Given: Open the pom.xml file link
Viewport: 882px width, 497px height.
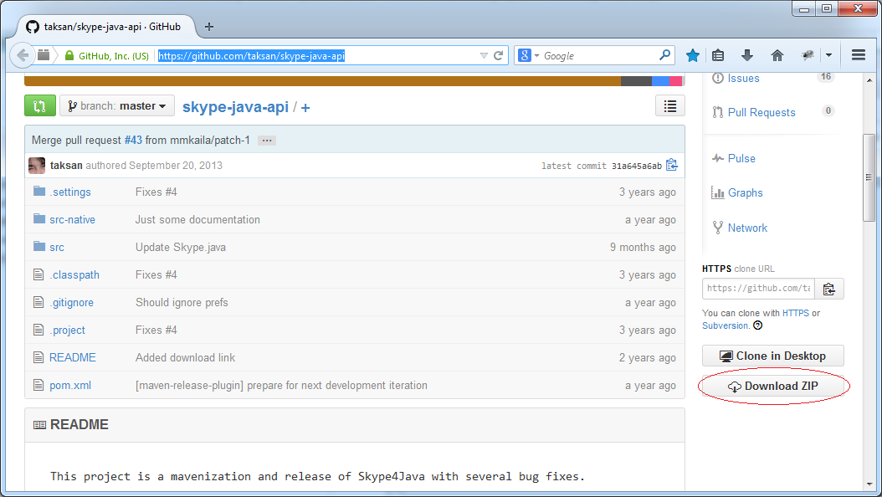Looking at the screenshot, I should pyautogui.click(x=70, y=385).
